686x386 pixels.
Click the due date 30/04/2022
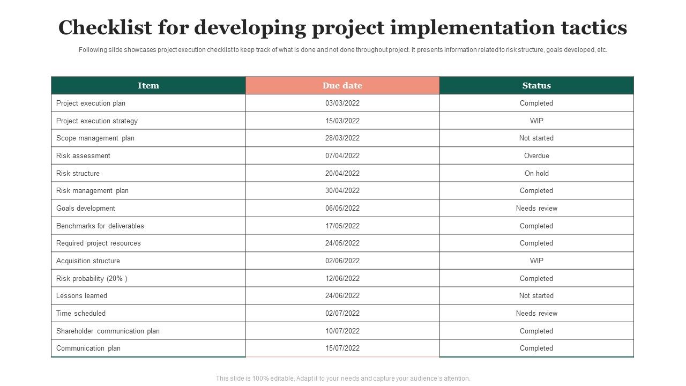[x=342, y=191]
